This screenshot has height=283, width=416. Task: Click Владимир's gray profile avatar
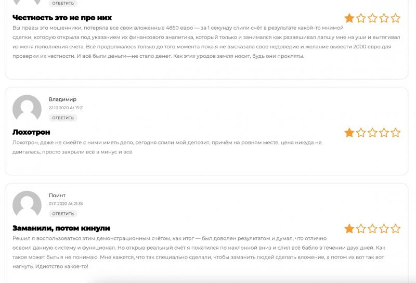(x=27, y=109)
